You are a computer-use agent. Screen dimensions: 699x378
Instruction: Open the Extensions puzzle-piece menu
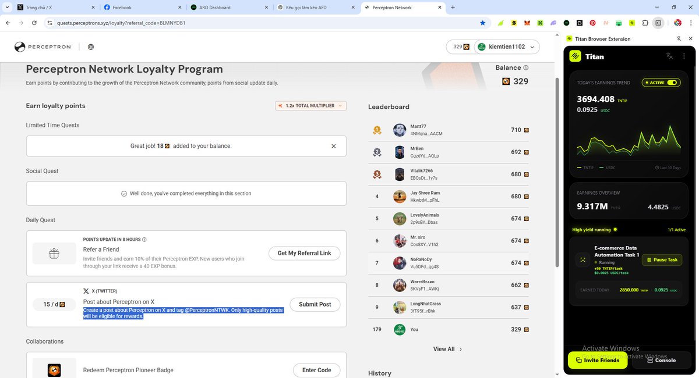tap(645, 23)
